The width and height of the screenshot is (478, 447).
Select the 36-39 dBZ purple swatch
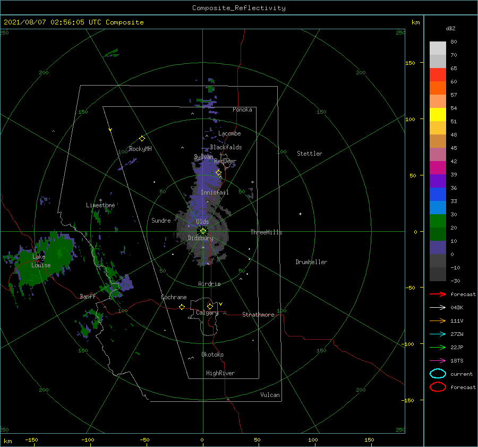pyautogui.click(x=438, y=181)
